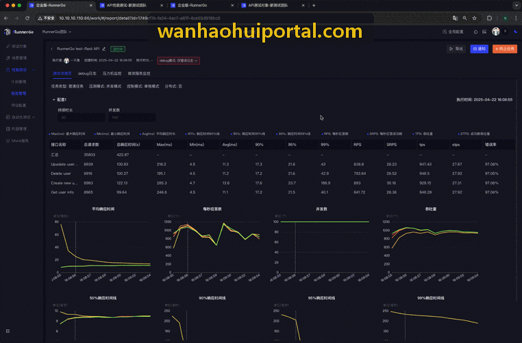The width and height of the screenshot is (522, 343).
Task: Open the user avatar menu in header
Action: [x=496, y=32]
